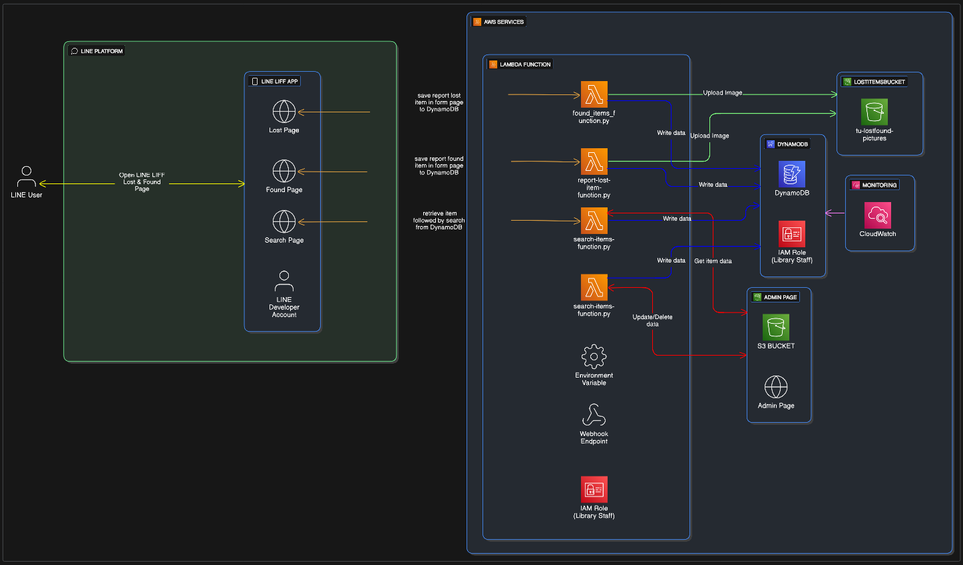Select the Webhook Endpoint icon
Image resolution: width=963 pixels, height=565 pixels.
(x=594, y=415)
